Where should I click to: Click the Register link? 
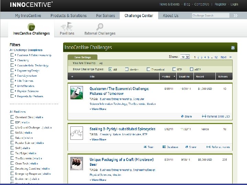tap(220, 4)
